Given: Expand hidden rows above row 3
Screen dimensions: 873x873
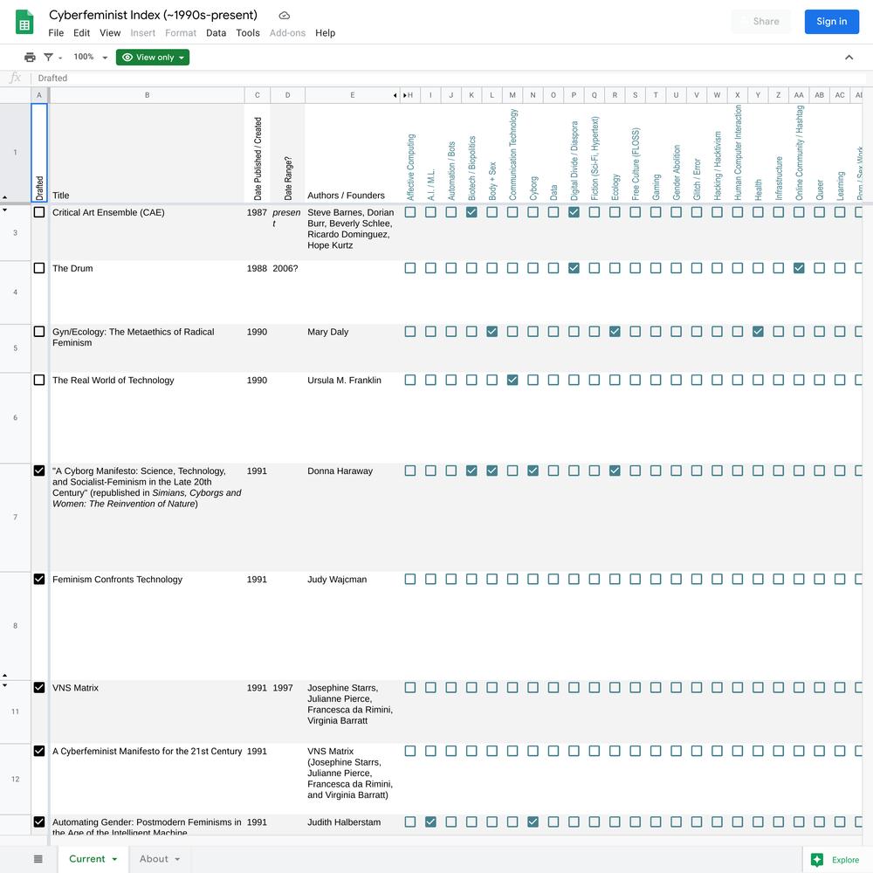Looking at the screenshot, I should click(x=5, y=210).
